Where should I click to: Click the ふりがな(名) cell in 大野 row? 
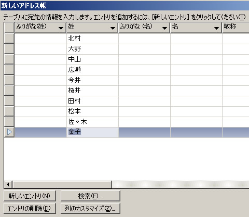tap(144, 49)
